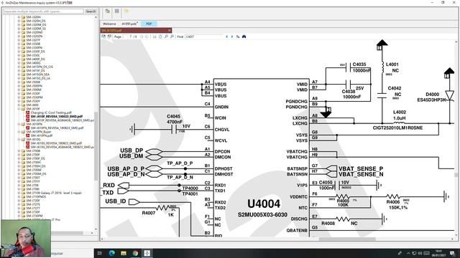Collapse the SM-J610G folder
Image resolution: width=460 pixels, height=258 pixels.
[x=19, y=140]
